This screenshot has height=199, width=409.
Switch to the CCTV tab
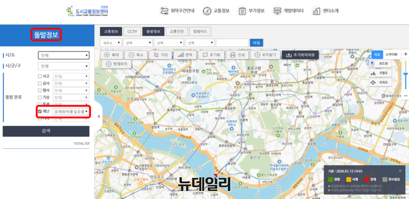click(132, 31)
